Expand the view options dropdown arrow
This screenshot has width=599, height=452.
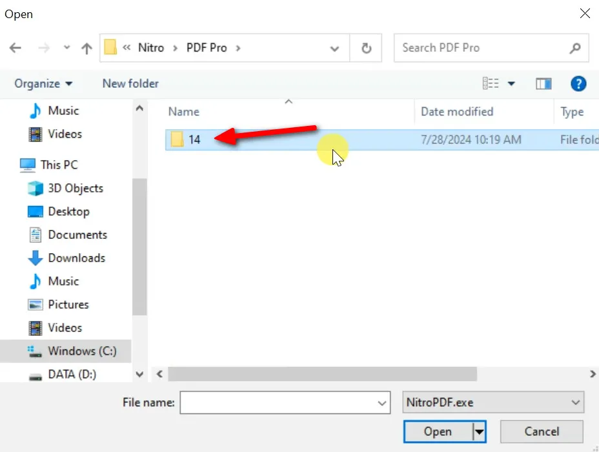pos(512,84)
